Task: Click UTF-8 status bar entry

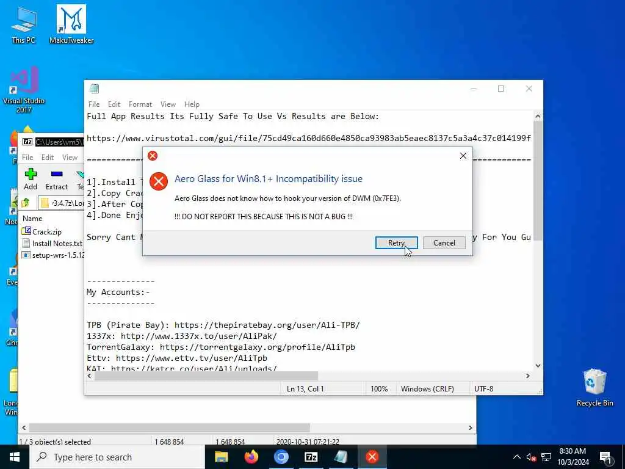Action: 483,388
